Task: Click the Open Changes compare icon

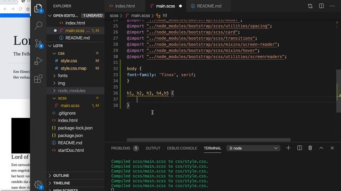Action: click(x=310, y=6)
